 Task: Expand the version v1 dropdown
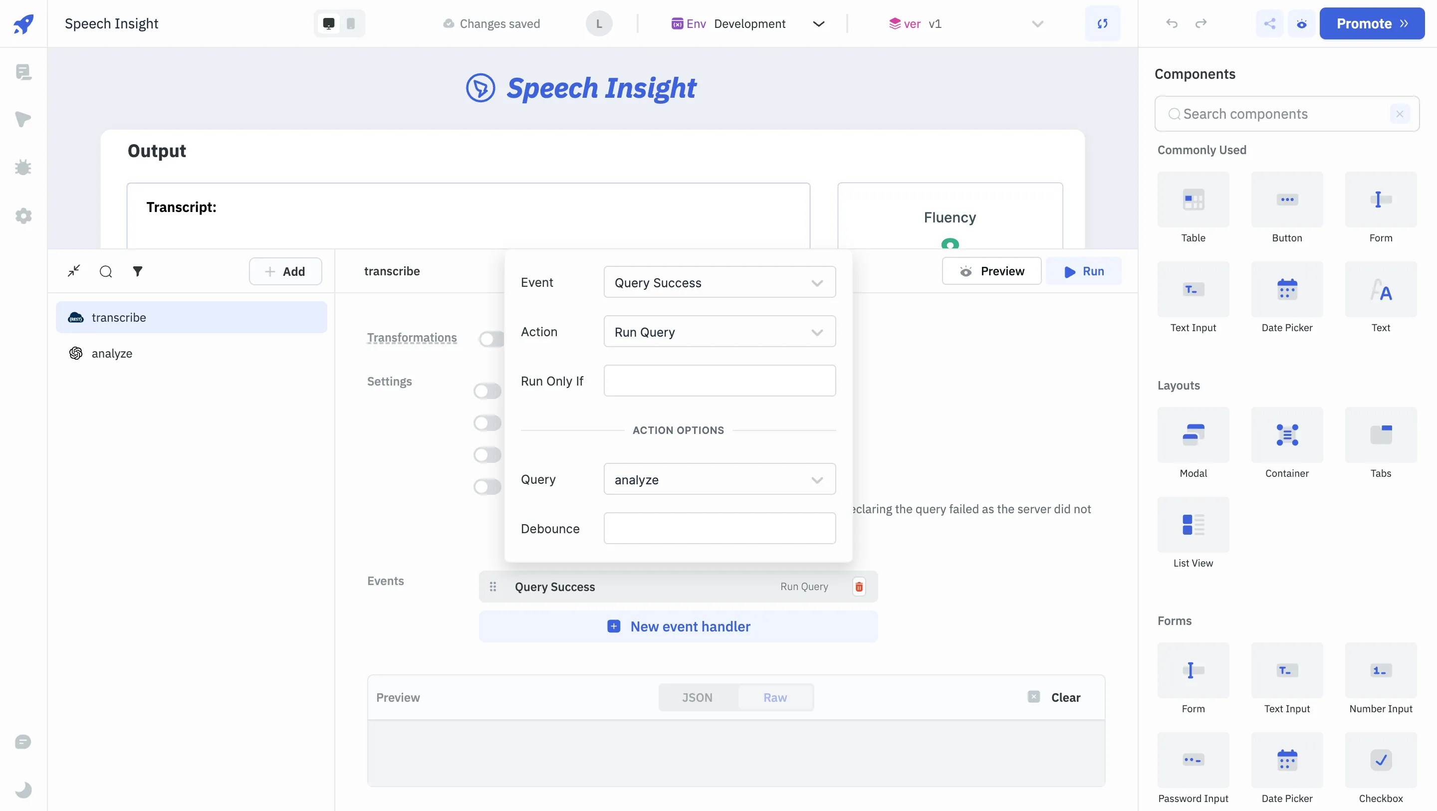(x=1036, y=23)
